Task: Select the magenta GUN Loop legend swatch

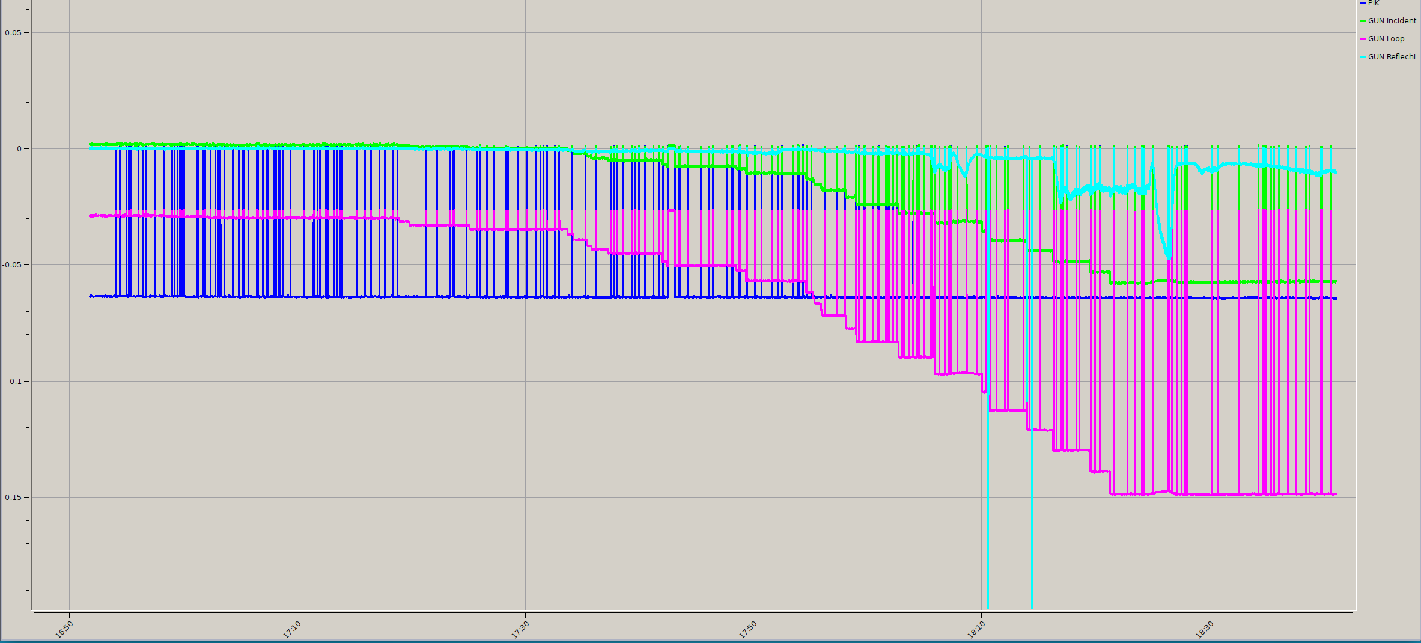Action: (x=1363, y=39)
